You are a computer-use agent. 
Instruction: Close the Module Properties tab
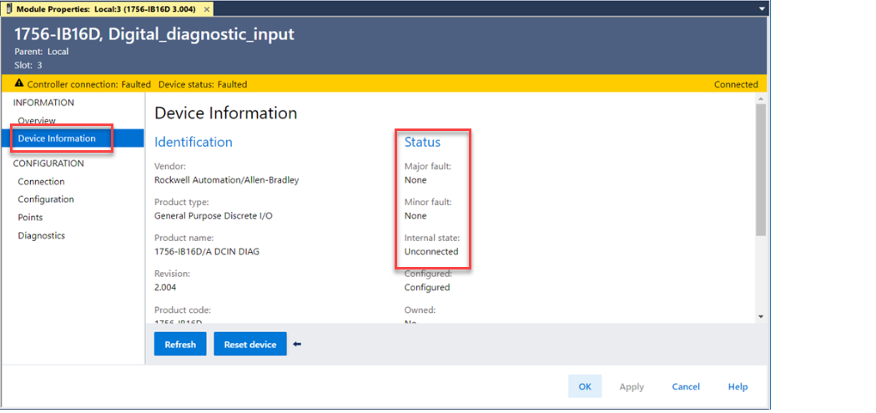click(207, 9)
